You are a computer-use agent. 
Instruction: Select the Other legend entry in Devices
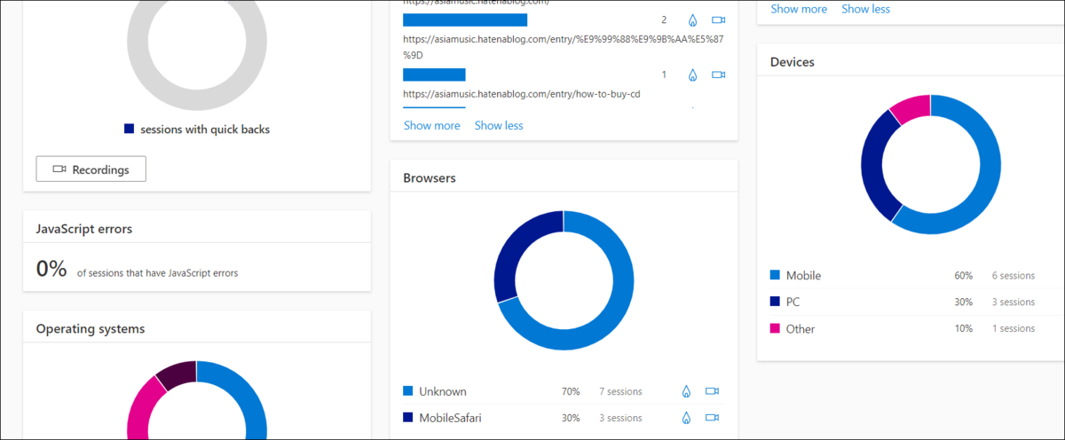coord(903,329)
